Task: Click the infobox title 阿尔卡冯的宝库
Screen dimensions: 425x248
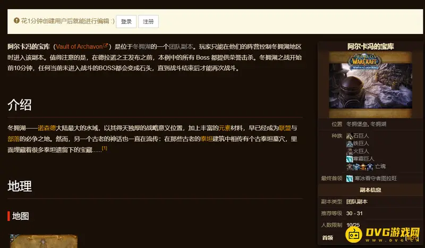Action: (370, 46)
